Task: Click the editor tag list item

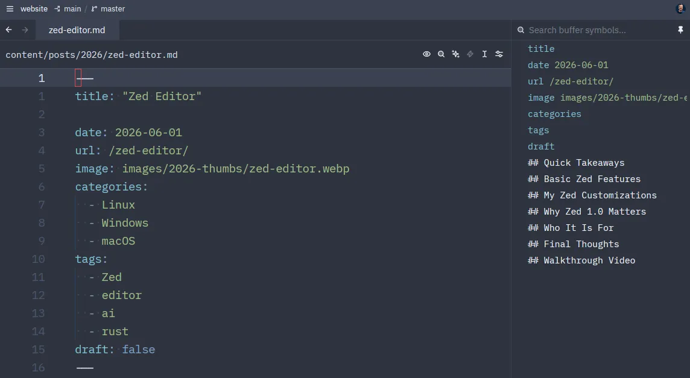Action: click(x=122, y=295)
